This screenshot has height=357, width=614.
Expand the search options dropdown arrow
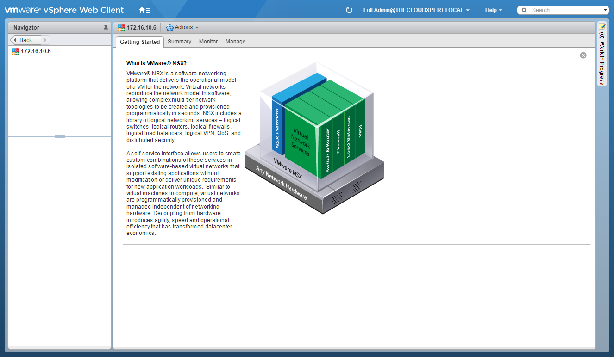click(606, 10)
